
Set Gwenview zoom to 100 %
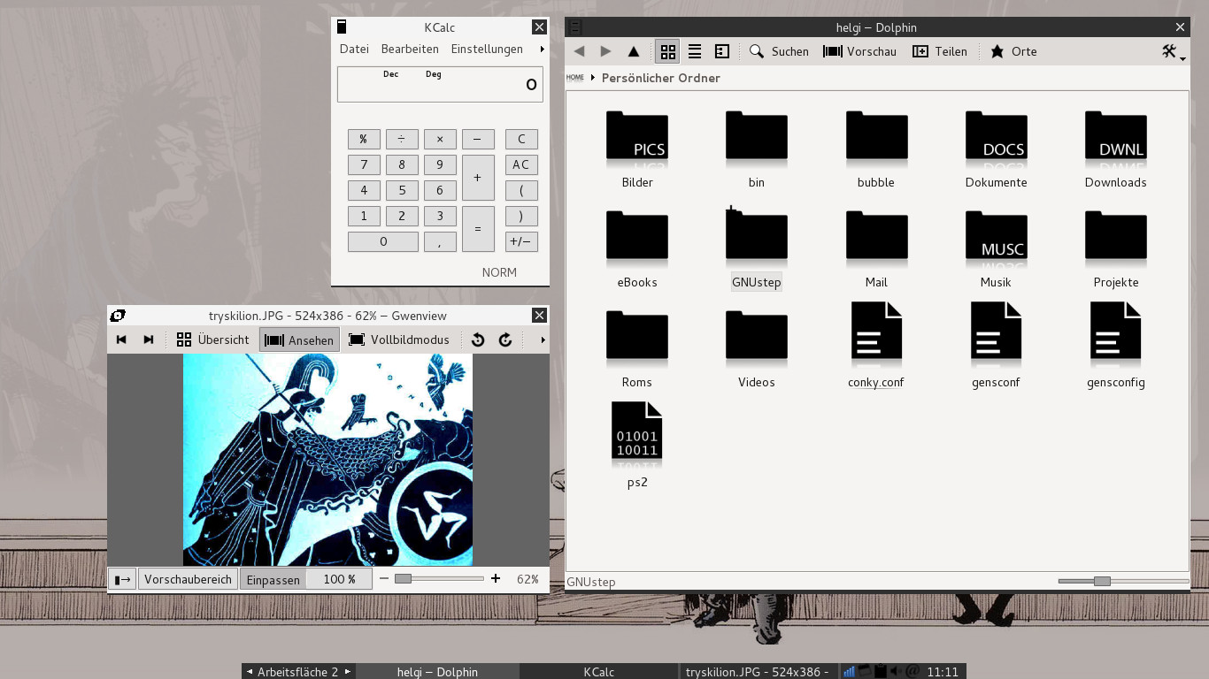(x=339, y=579)
